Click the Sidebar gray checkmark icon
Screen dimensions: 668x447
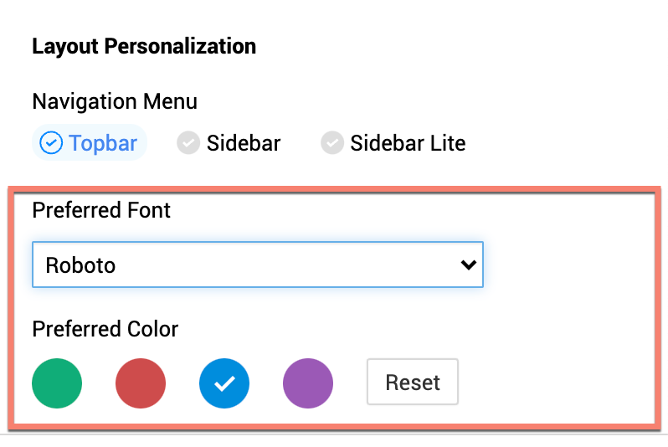(x=188, y=143)
